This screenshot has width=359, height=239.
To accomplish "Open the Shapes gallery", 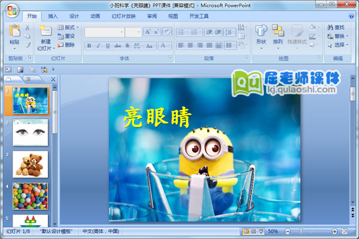I will click(x=261, y=36).
